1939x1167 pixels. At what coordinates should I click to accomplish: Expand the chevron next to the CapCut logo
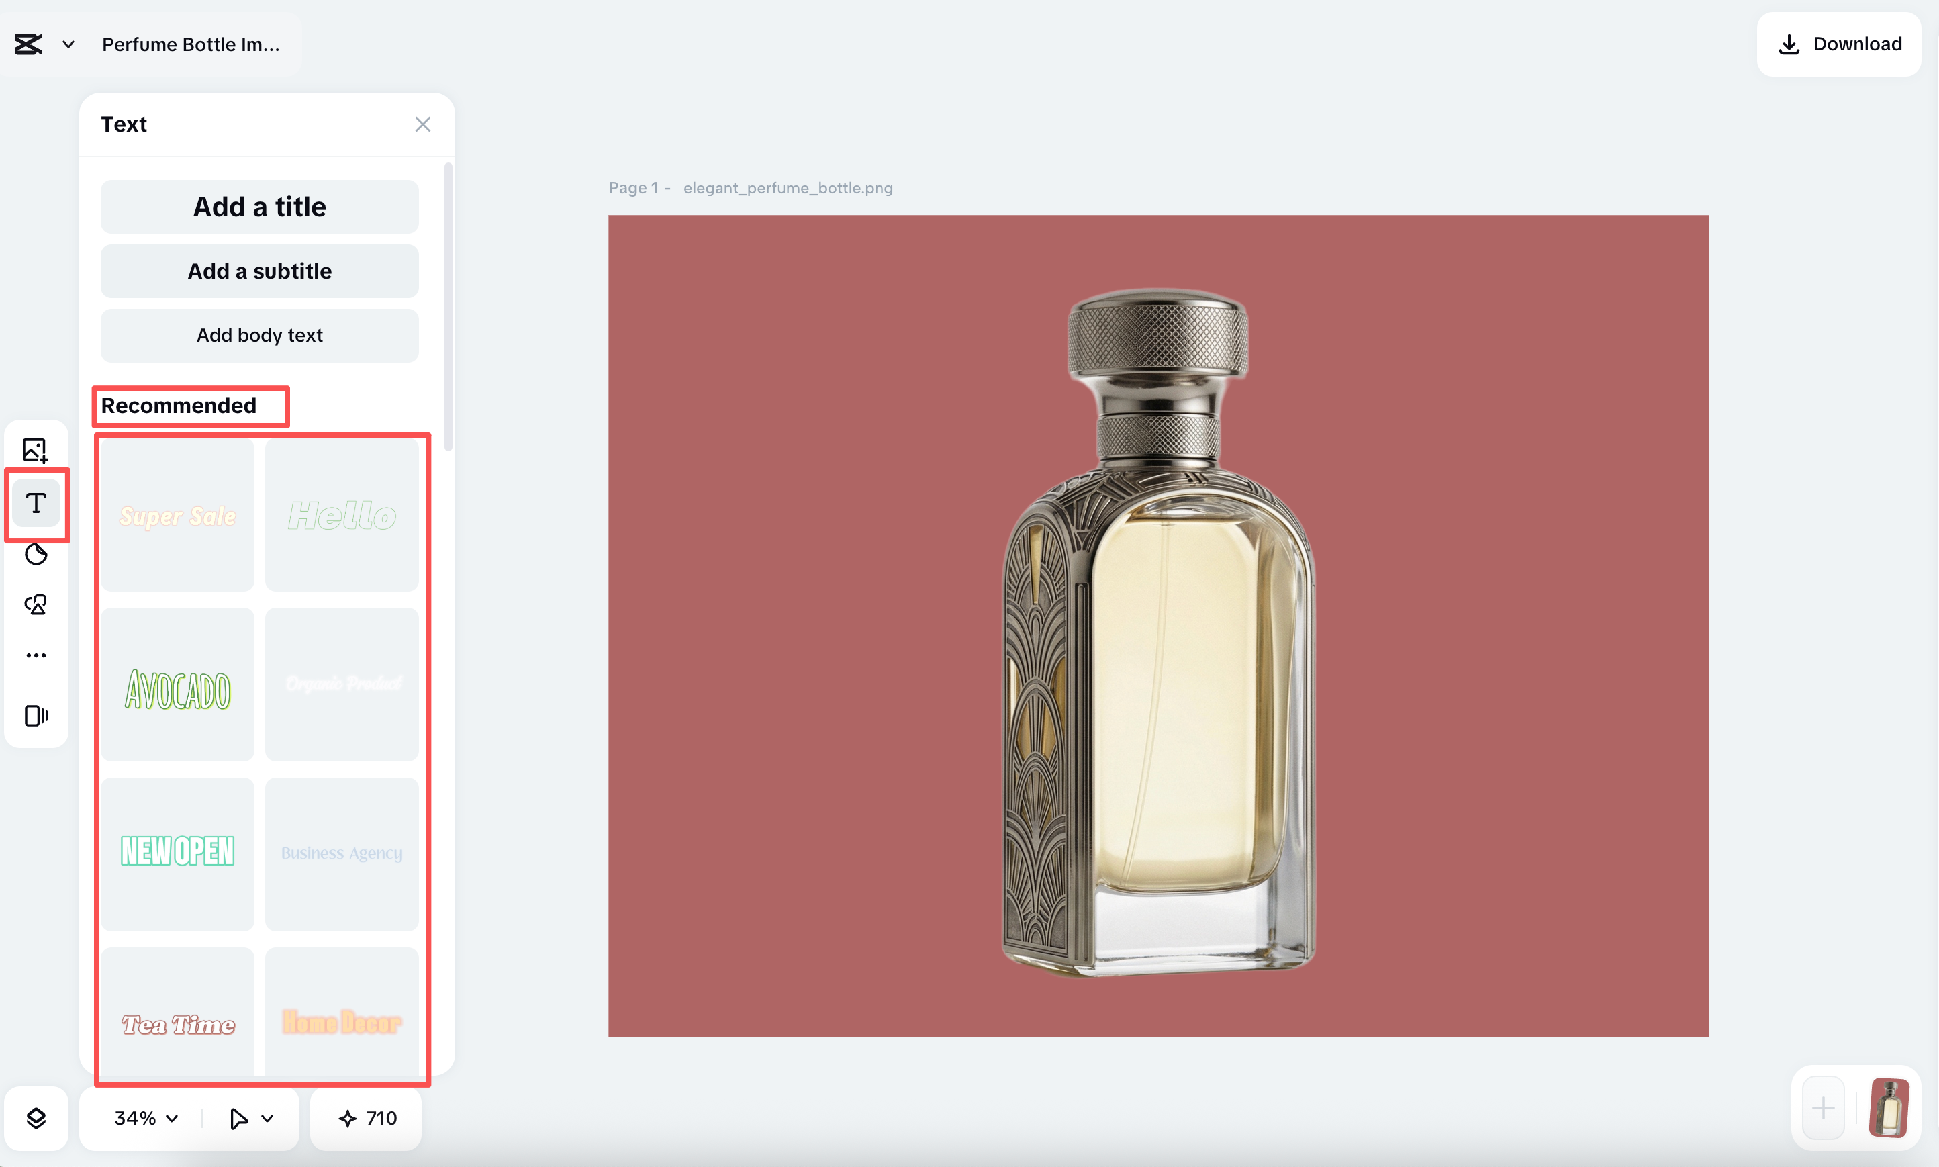pyautogui.click(x=68, y=44)
